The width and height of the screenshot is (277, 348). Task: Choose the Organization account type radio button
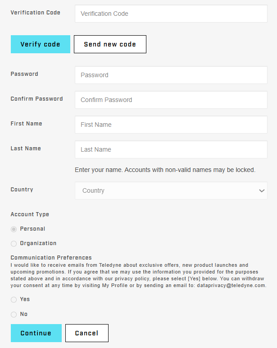pos(14,244)
